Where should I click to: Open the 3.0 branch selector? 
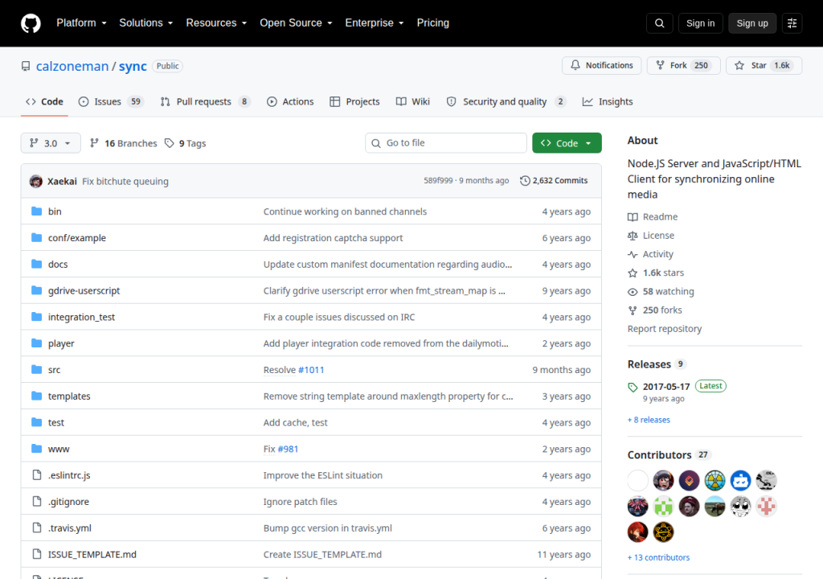(51, 143)
